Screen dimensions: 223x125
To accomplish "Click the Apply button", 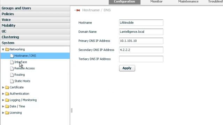I will [x=127, y=68].
